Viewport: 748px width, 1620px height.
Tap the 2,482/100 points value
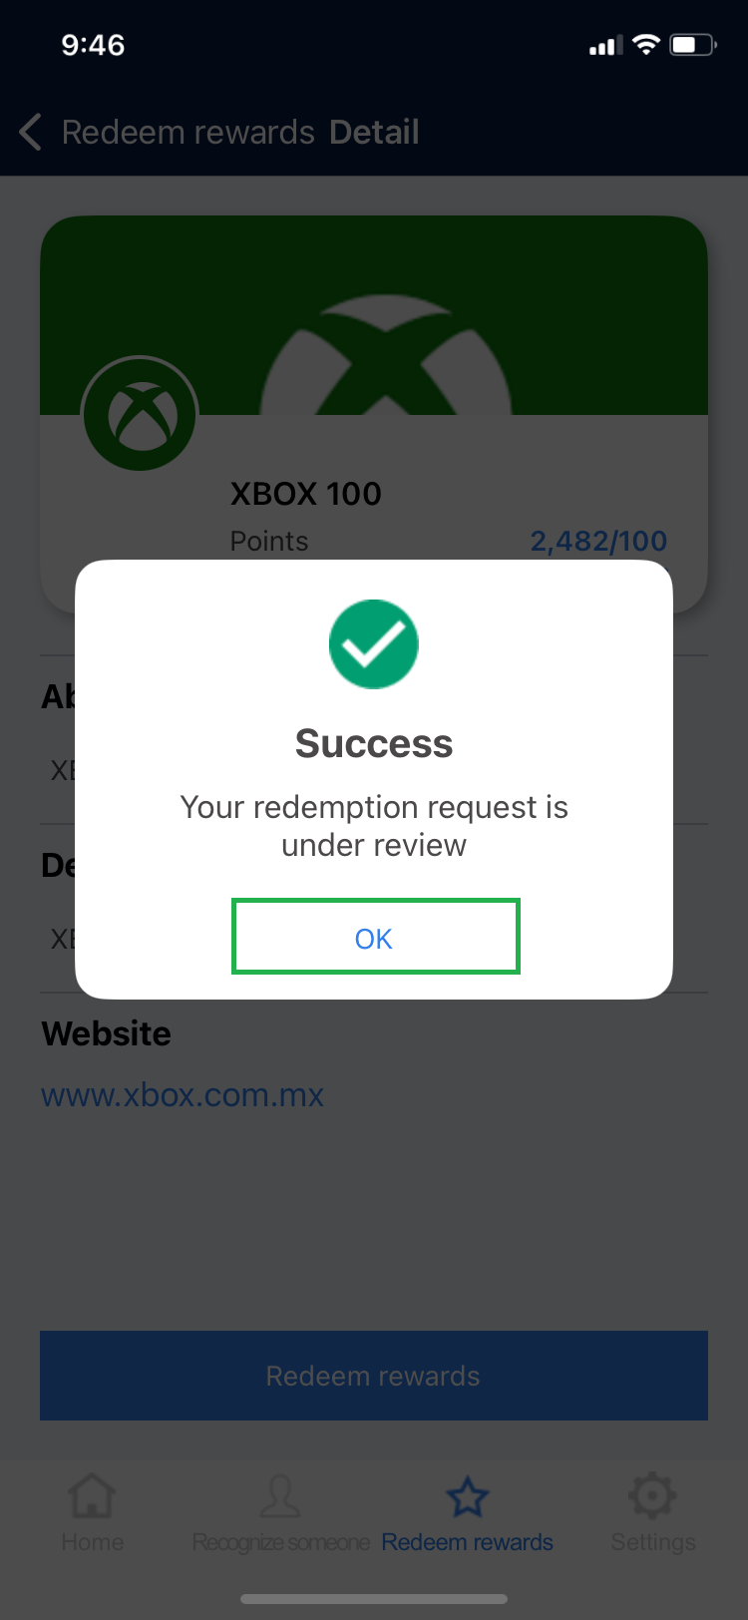click(x=598, y=541)
